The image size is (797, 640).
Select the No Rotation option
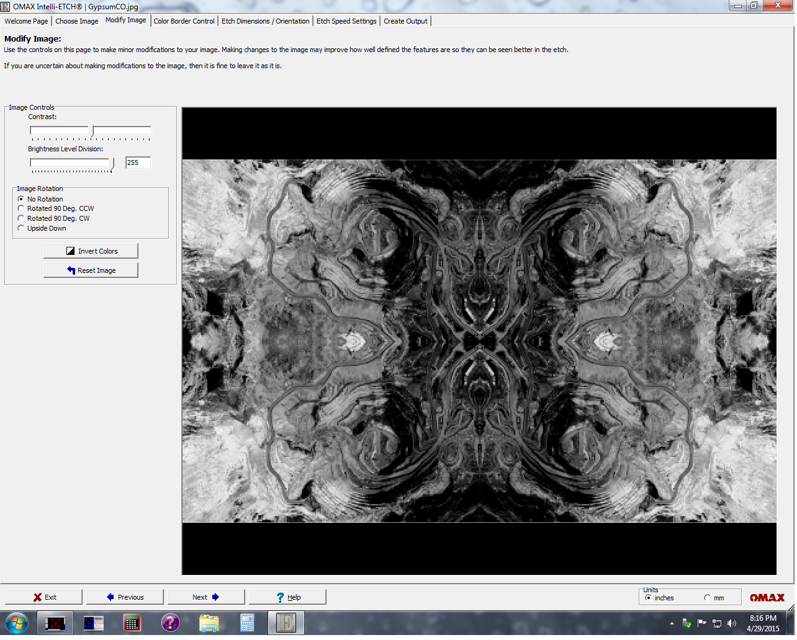(x=21, y=199)
